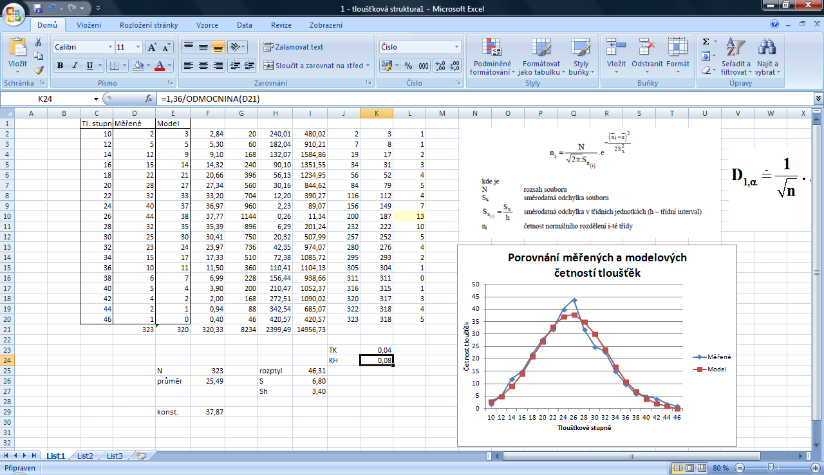
Task: Open the Zobrazení tab
Action: coord(326,25)
